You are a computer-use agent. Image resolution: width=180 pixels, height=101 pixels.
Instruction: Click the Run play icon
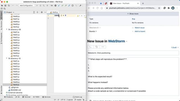(x=37, y=6)
